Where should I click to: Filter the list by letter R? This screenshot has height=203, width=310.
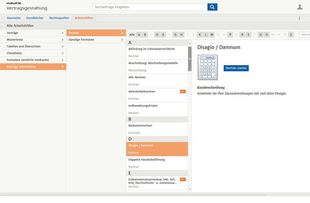point(242,35)
